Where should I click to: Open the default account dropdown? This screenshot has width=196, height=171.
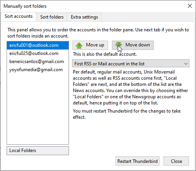pos(131,63)
